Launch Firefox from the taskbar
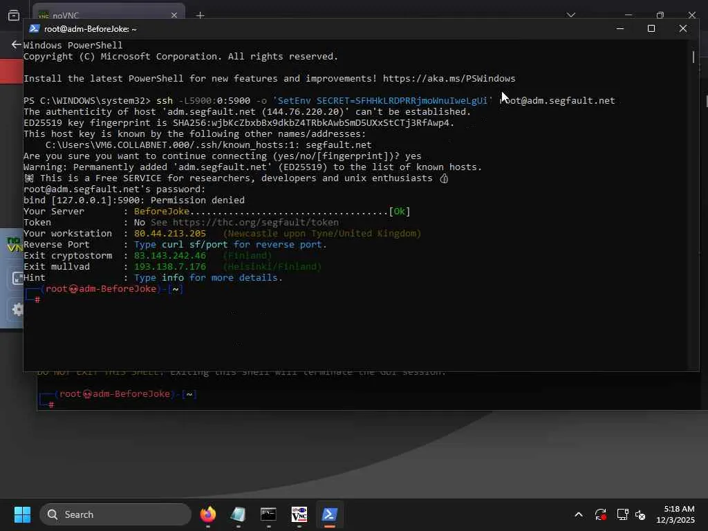The width and height of the screenshot is (708, 531). click(207, 514)
